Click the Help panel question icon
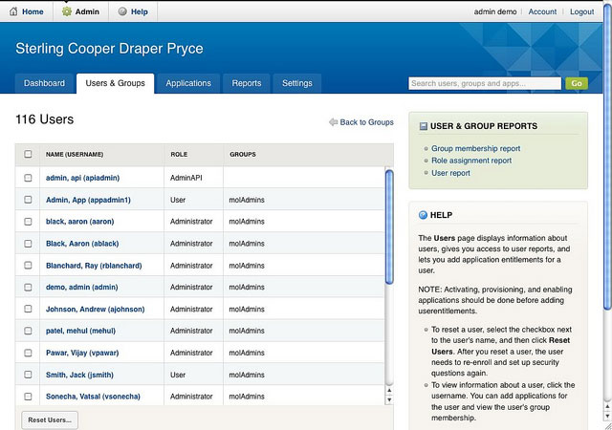 pos(424,216)
